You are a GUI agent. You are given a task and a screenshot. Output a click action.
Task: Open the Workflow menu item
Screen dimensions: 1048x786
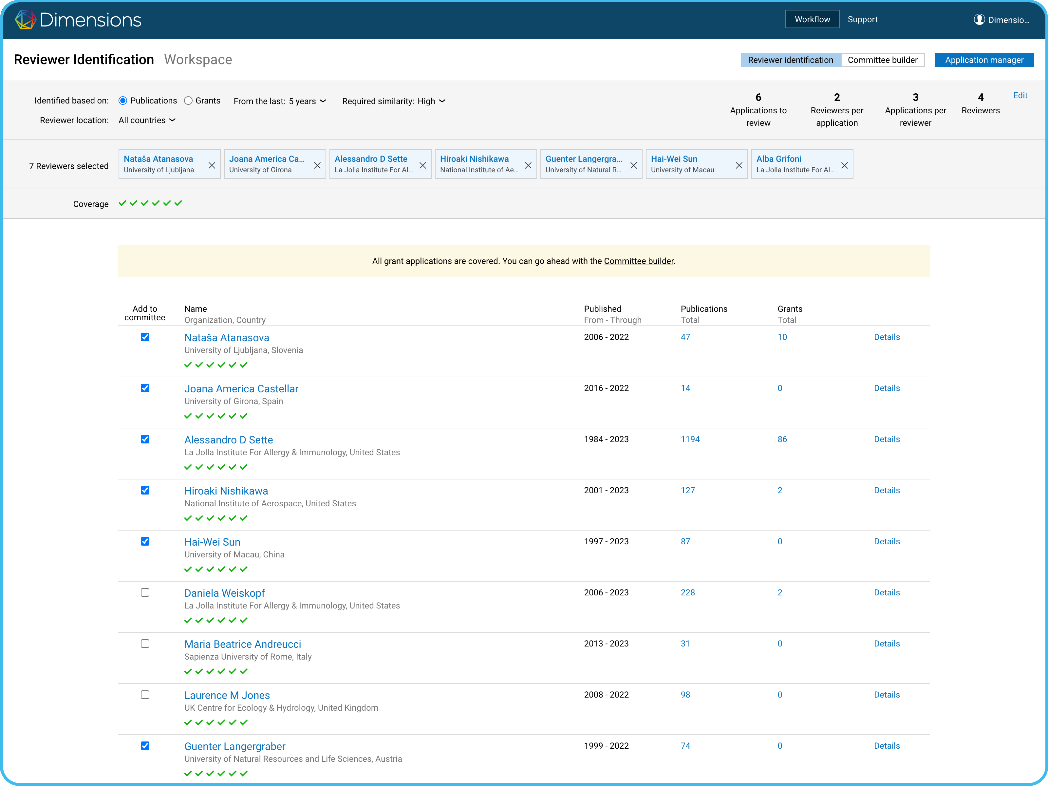[x=812, y=19]
